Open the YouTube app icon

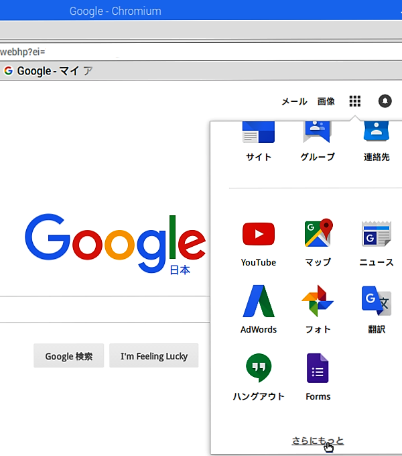coord(259,234)
